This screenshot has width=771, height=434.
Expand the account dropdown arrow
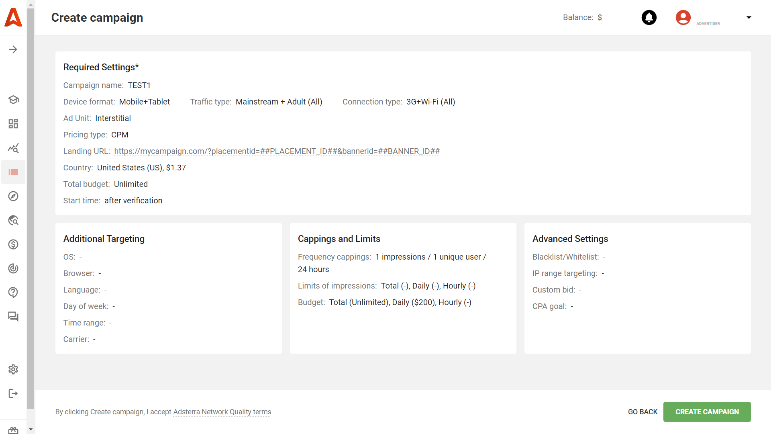click(749, 17)
